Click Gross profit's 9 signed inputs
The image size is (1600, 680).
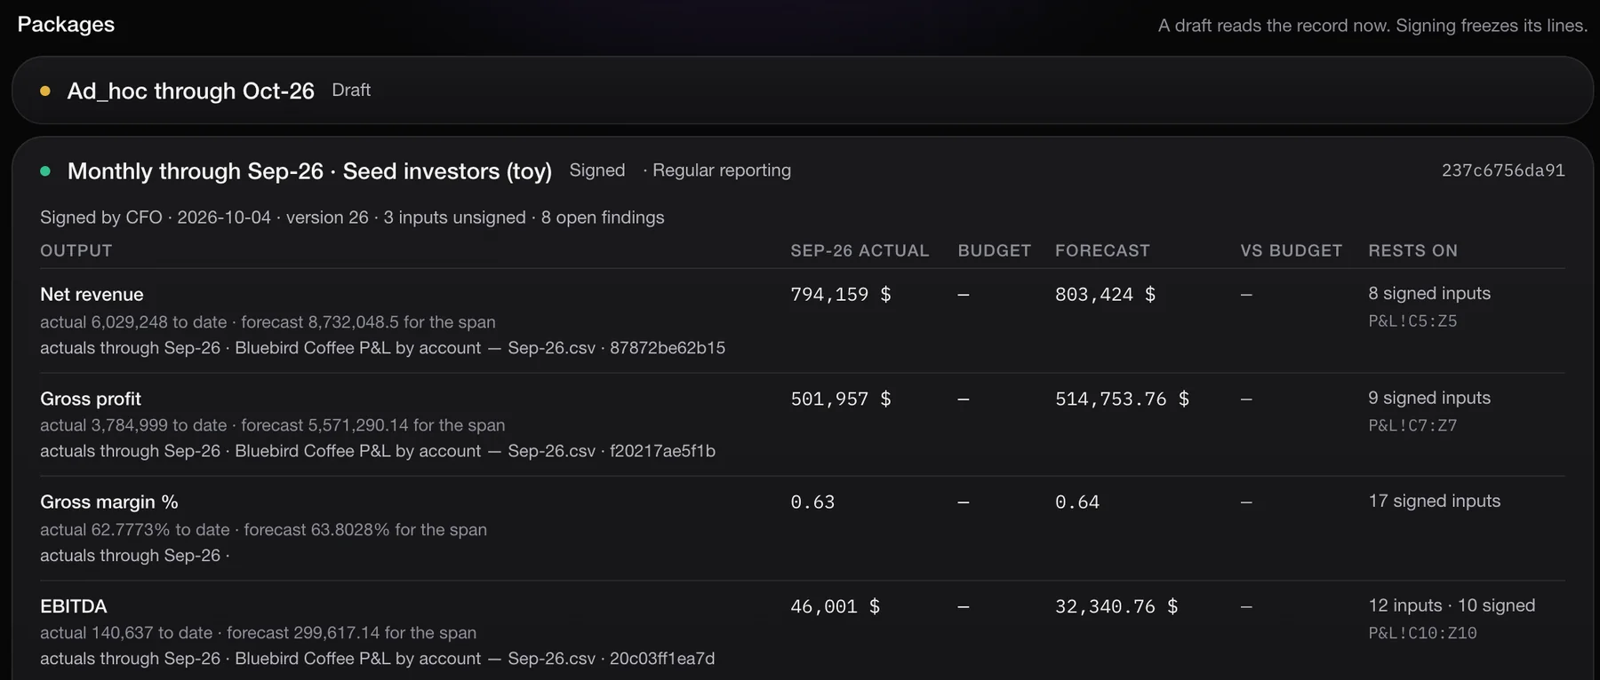tap(1429, 398)
